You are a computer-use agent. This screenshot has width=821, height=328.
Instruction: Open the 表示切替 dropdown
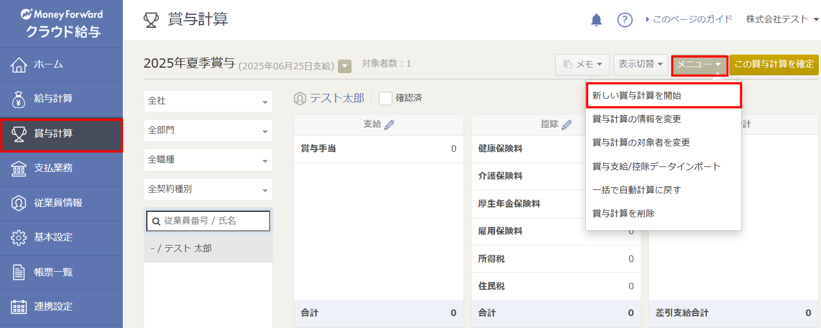[641, 64]
